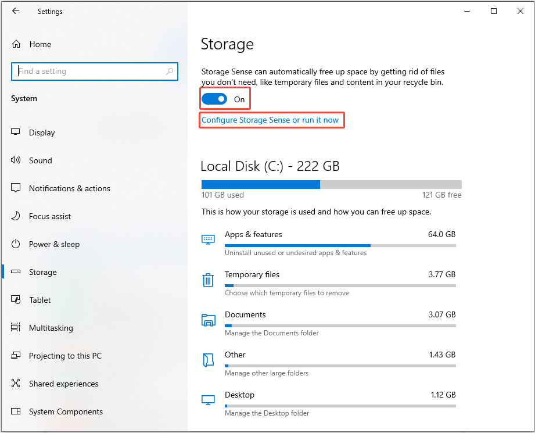The height and width of the screenshot is (433, 535).
Task: Click the Apps & features usage bar
Action: (x=340, y=245)
